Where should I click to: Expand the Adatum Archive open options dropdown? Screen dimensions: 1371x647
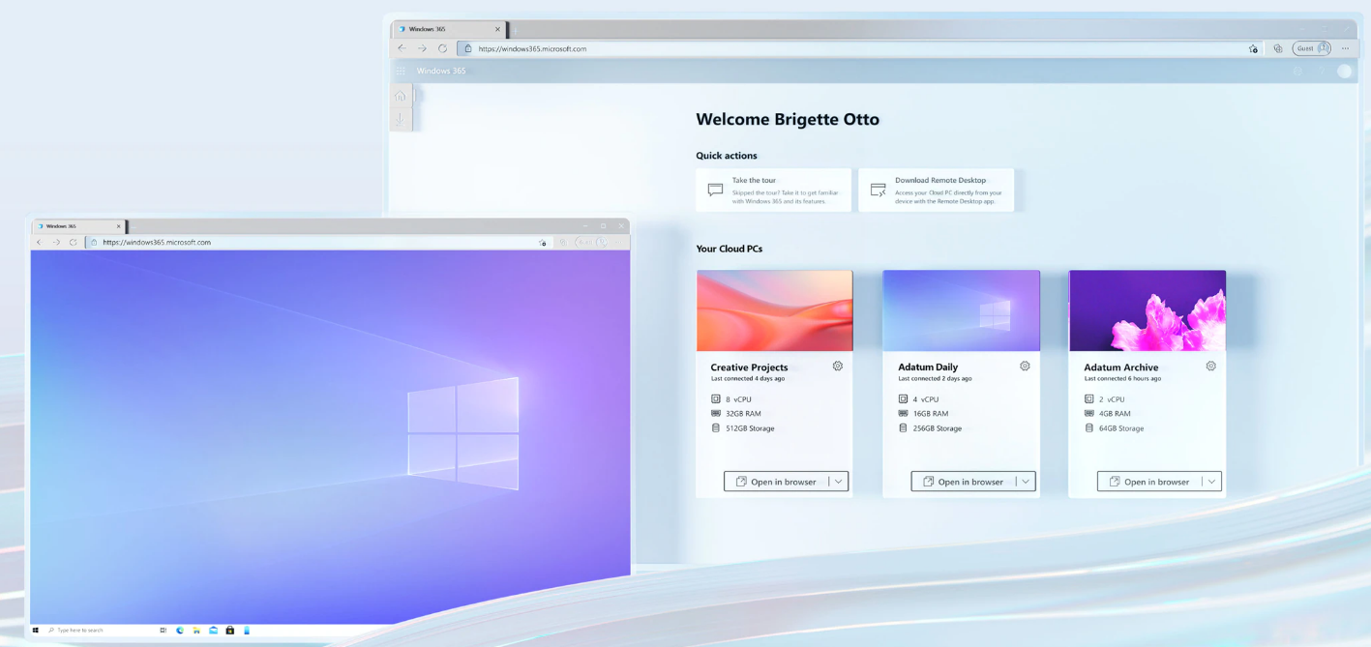coord(1211,482)
